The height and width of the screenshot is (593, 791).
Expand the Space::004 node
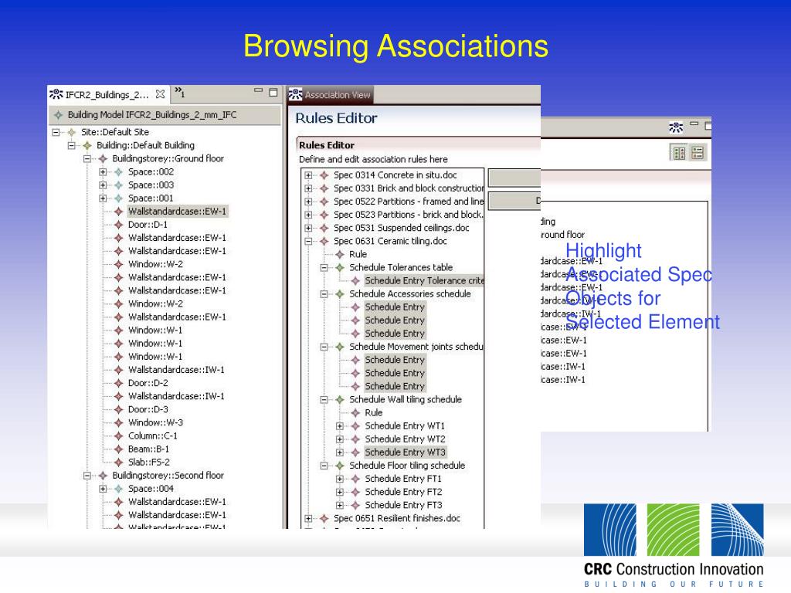pos(103,489)
